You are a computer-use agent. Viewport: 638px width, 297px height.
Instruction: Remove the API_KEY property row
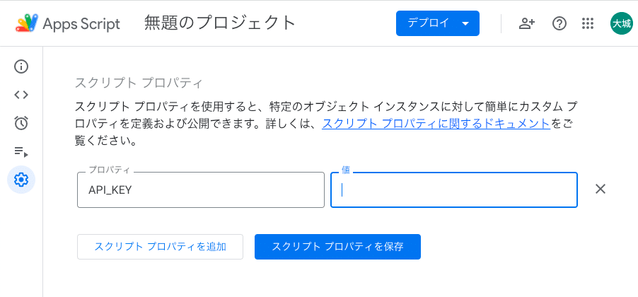click(601, 189)
